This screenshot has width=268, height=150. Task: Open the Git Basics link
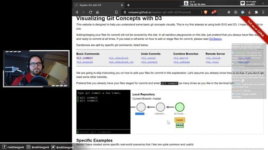pyautogui.click(x=215, y=39)
